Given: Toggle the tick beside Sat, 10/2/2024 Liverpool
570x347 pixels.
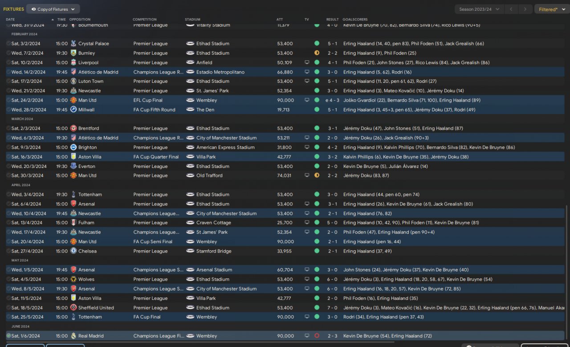Looking at the screenshot, I should point(8,63).
